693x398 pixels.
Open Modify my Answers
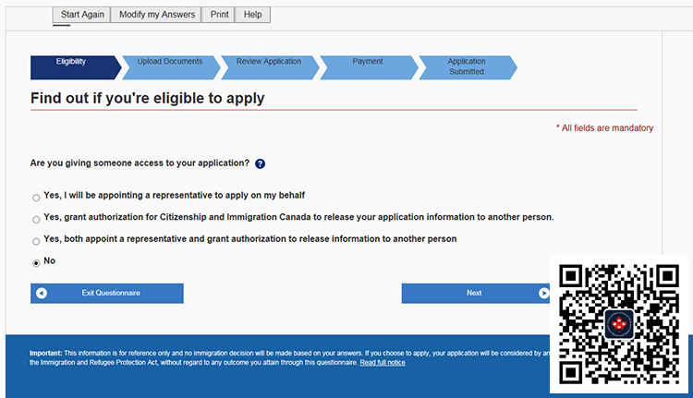point(156,15)
